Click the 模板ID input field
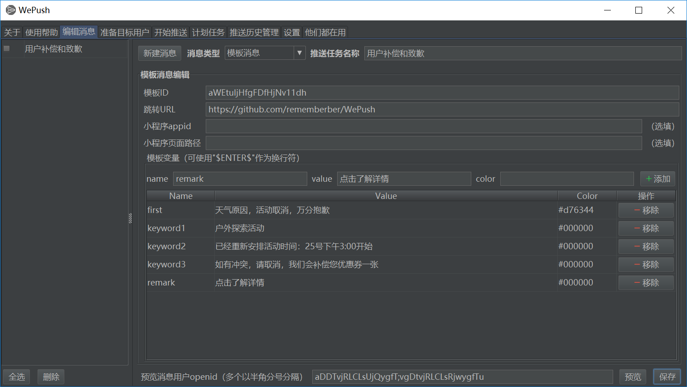687x387 pixels. coord(442,92)
